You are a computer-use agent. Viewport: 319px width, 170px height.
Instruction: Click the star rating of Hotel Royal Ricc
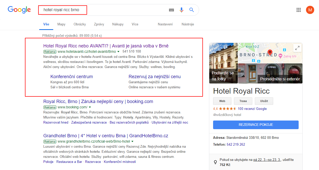coord(227,109)
